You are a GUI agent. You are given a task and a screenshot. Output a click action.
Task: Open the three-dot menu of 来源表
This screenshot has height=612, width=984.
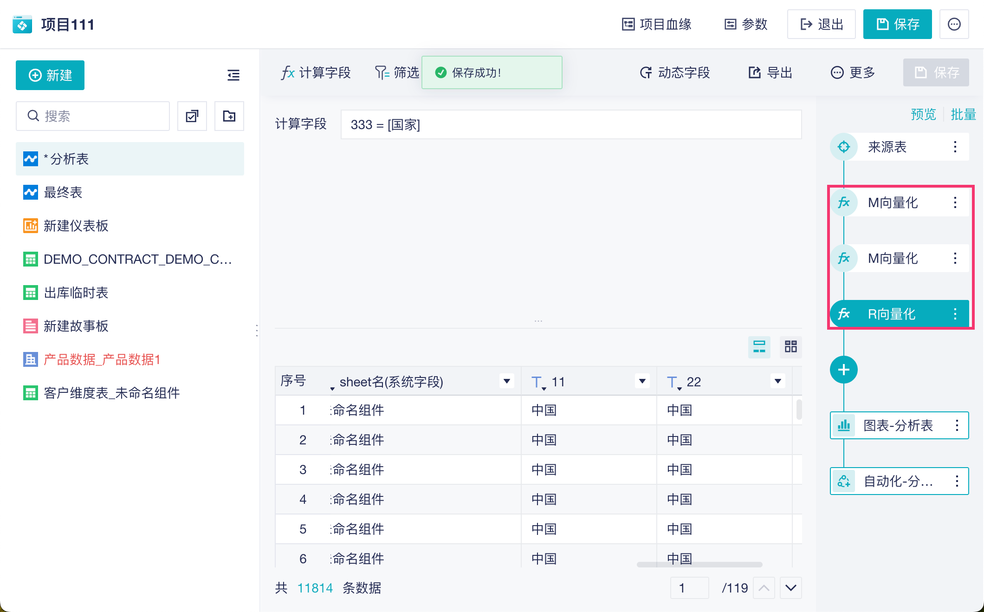955,147
